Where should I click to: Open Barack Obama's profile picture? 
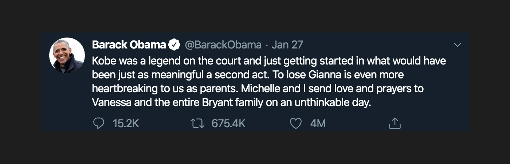[67, 55]
